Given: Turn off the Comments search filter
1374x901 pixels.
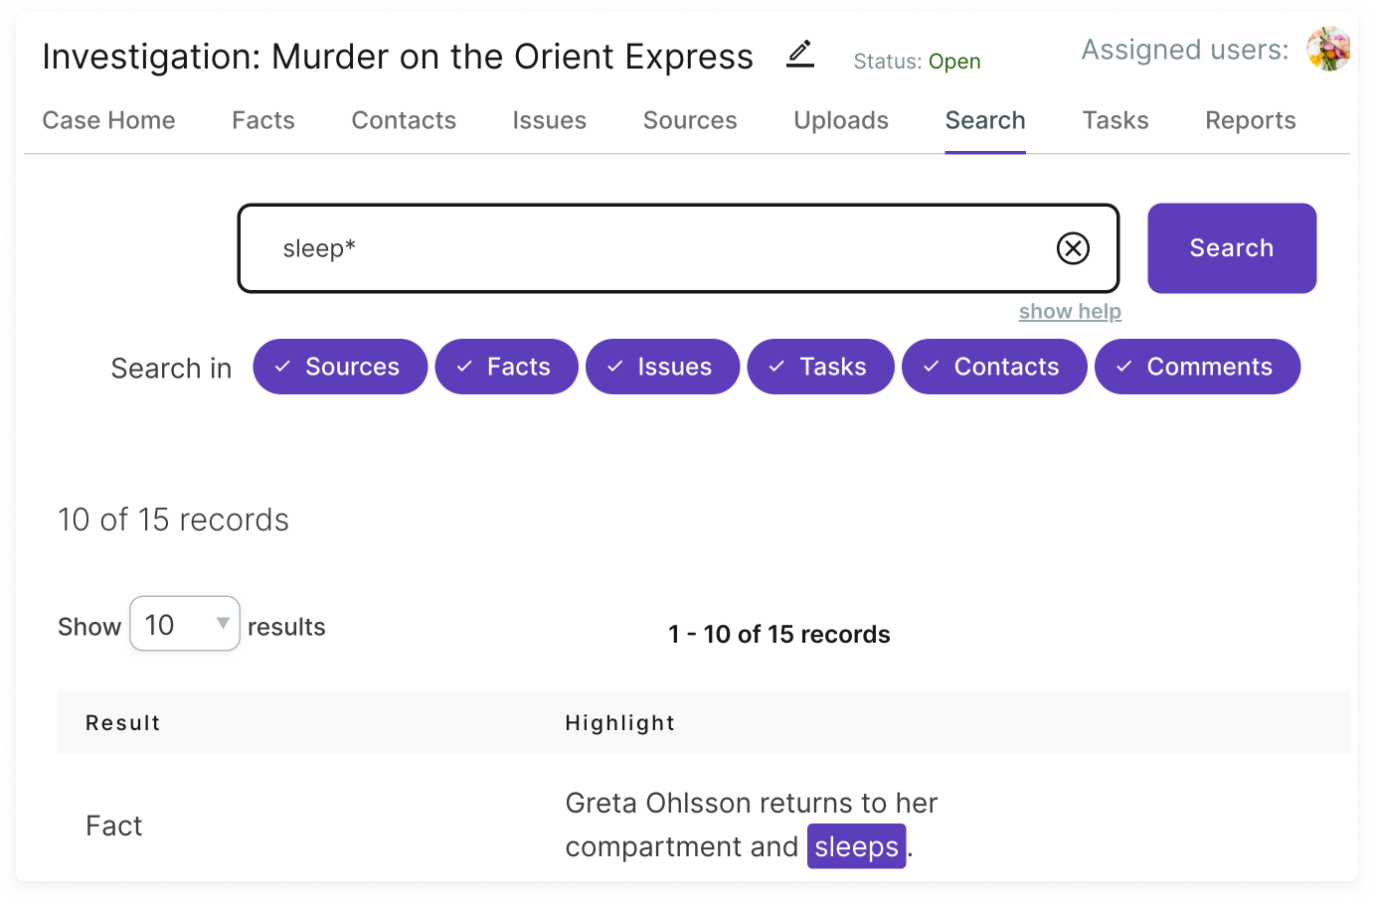Looking at the screenshot, I should [x=1197, y=367].
